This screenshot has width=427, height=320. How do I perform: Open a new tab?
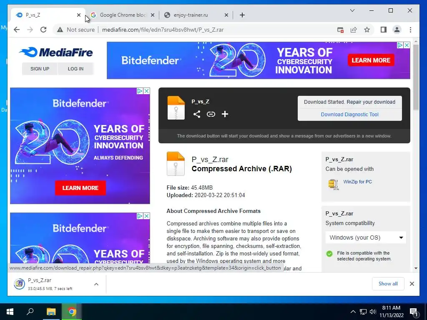click(x=242, y=15)
